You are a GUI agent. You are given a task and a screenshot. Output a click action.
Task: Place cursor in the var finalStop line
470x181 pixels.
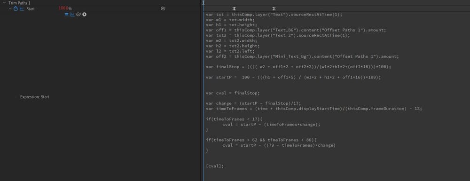(x=298, y=67)
